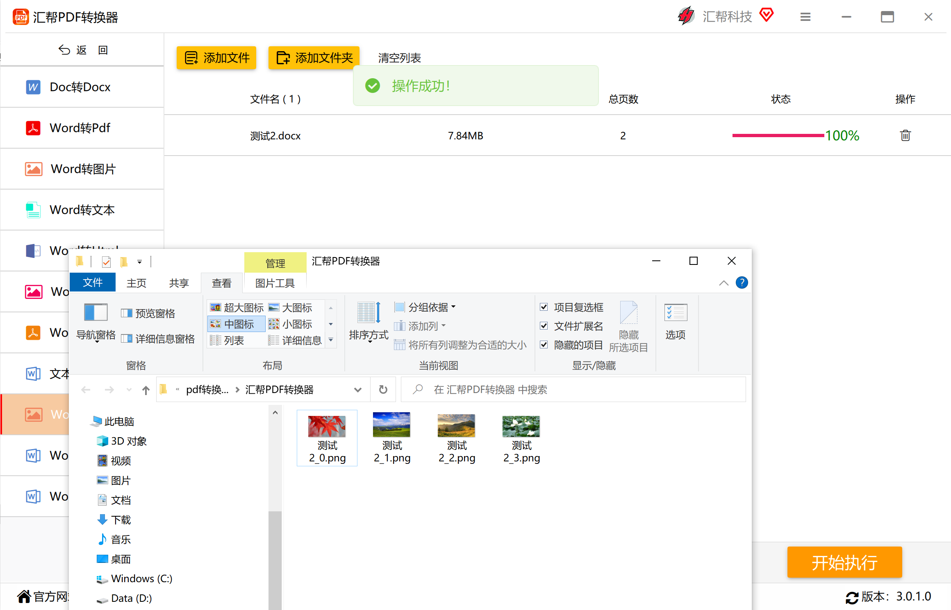Open 添加列 dropdown

[420, 326]
